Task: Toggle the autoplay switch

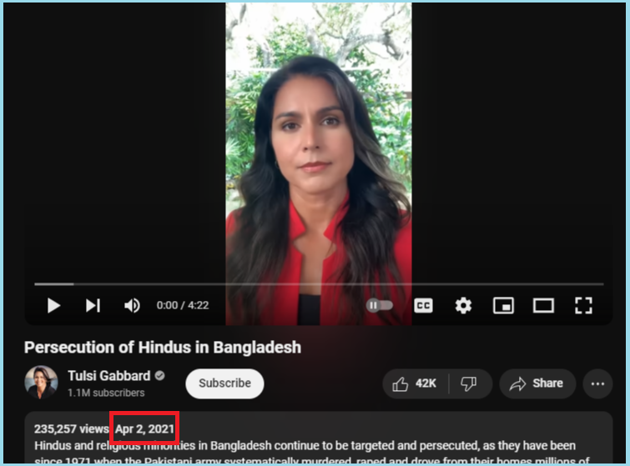Action: pos(379,305)
